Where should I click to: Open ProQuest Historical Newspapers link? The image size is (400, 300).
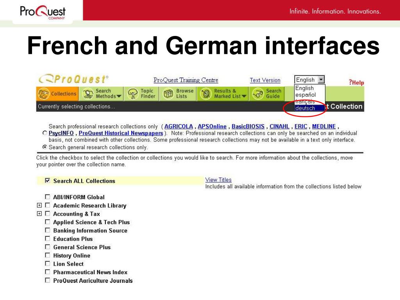pos(121,133)
